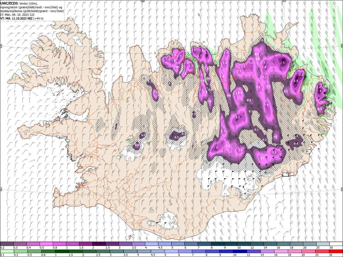Click the bright pink swatch in the upper legend
The height and width of the screenshot is (257, 343).
[46, 244]
